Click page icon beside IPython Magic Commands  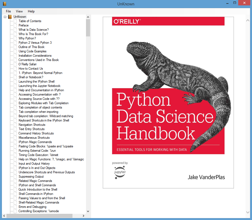tap(15, 142)
